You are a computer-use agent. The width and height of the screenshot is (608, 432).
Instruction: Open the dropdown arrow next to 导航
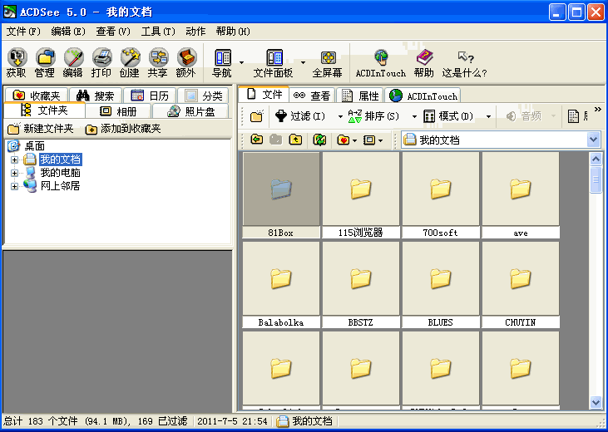point(241,62)
